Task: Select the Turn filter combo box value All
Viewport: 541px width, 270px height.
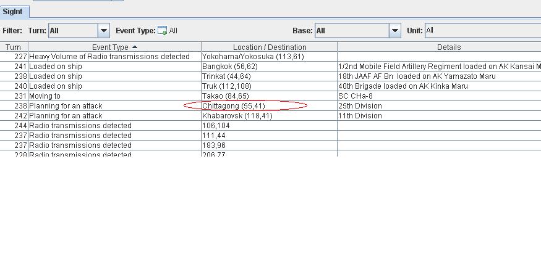Action: click(73, 31)
